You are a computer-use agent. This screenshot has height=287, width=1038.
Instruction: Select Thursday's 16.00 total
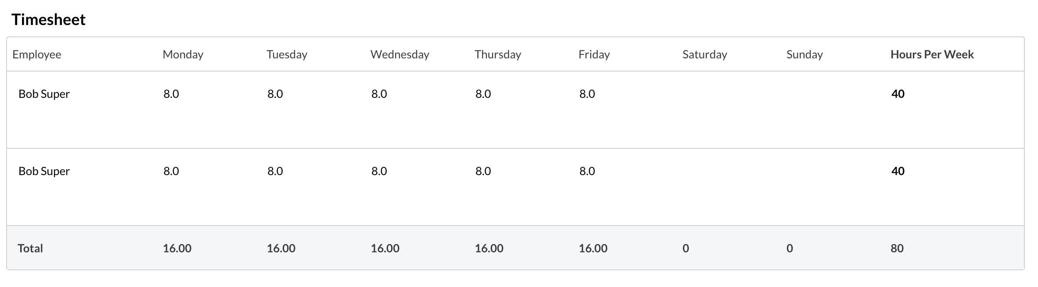point(489,248)
